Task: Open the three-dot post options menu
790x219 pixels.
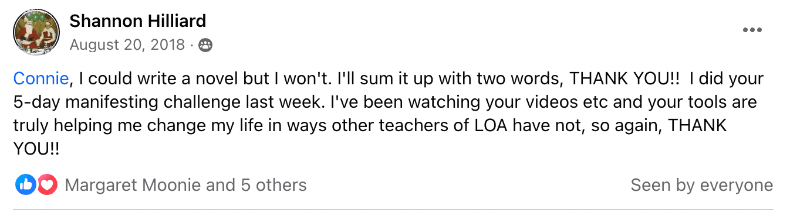Action: point(752,30)
